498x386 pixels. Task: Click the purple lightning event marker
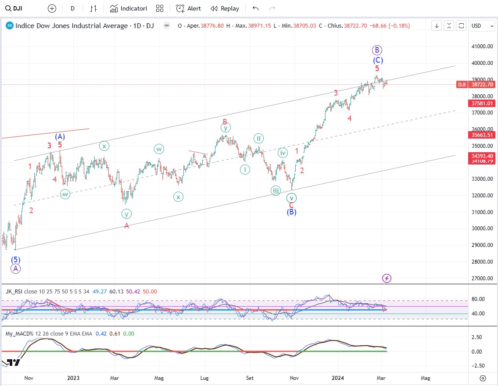point(387,279)
